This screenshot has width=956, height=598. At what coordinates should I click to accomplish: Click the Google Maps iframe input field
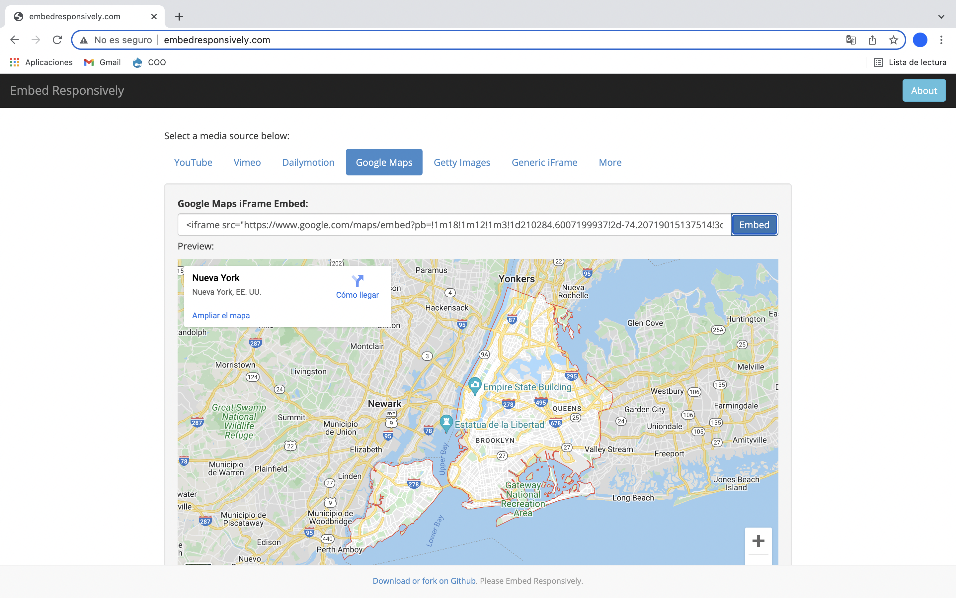[454, 225]
